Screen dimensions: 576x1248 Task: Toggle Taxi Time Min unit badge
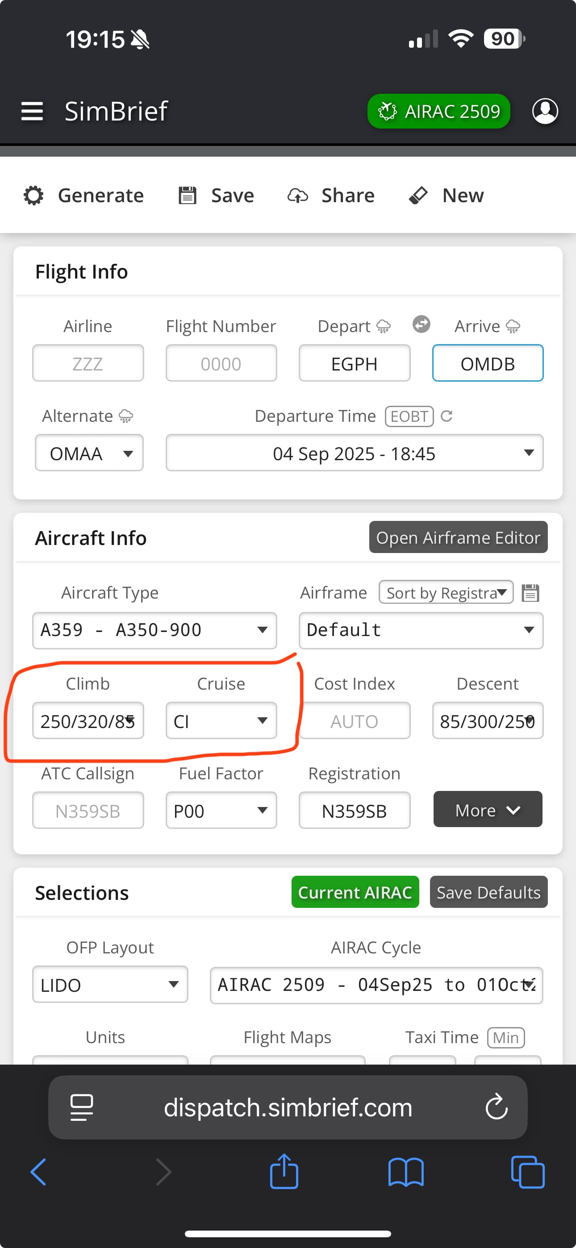click(x=505, y=1037)
